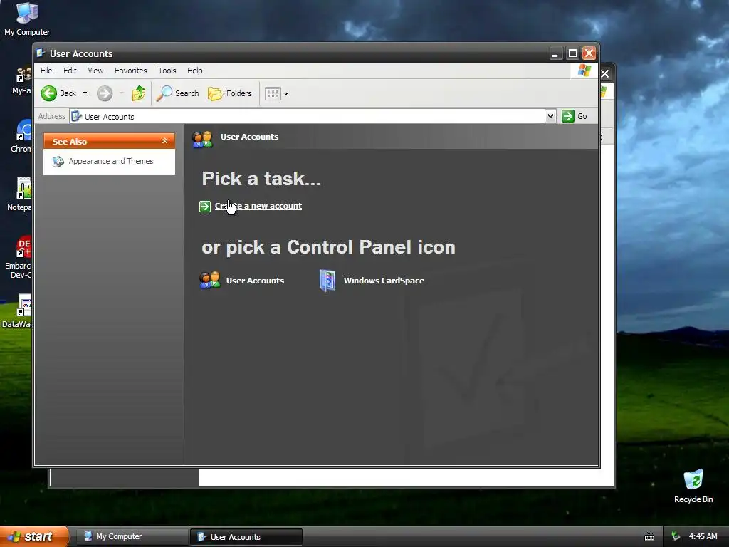The height and width of the screenshot is (547, 729).
Task: Open the Edit menu
Action: (x=70, y=71)
